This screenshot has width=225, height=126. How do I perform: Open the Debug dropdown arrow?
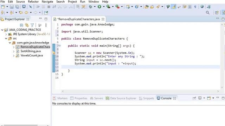tap(95, 7)
